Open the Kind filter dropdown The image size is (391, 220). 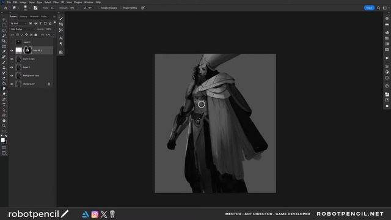click(x=18, y=23)
